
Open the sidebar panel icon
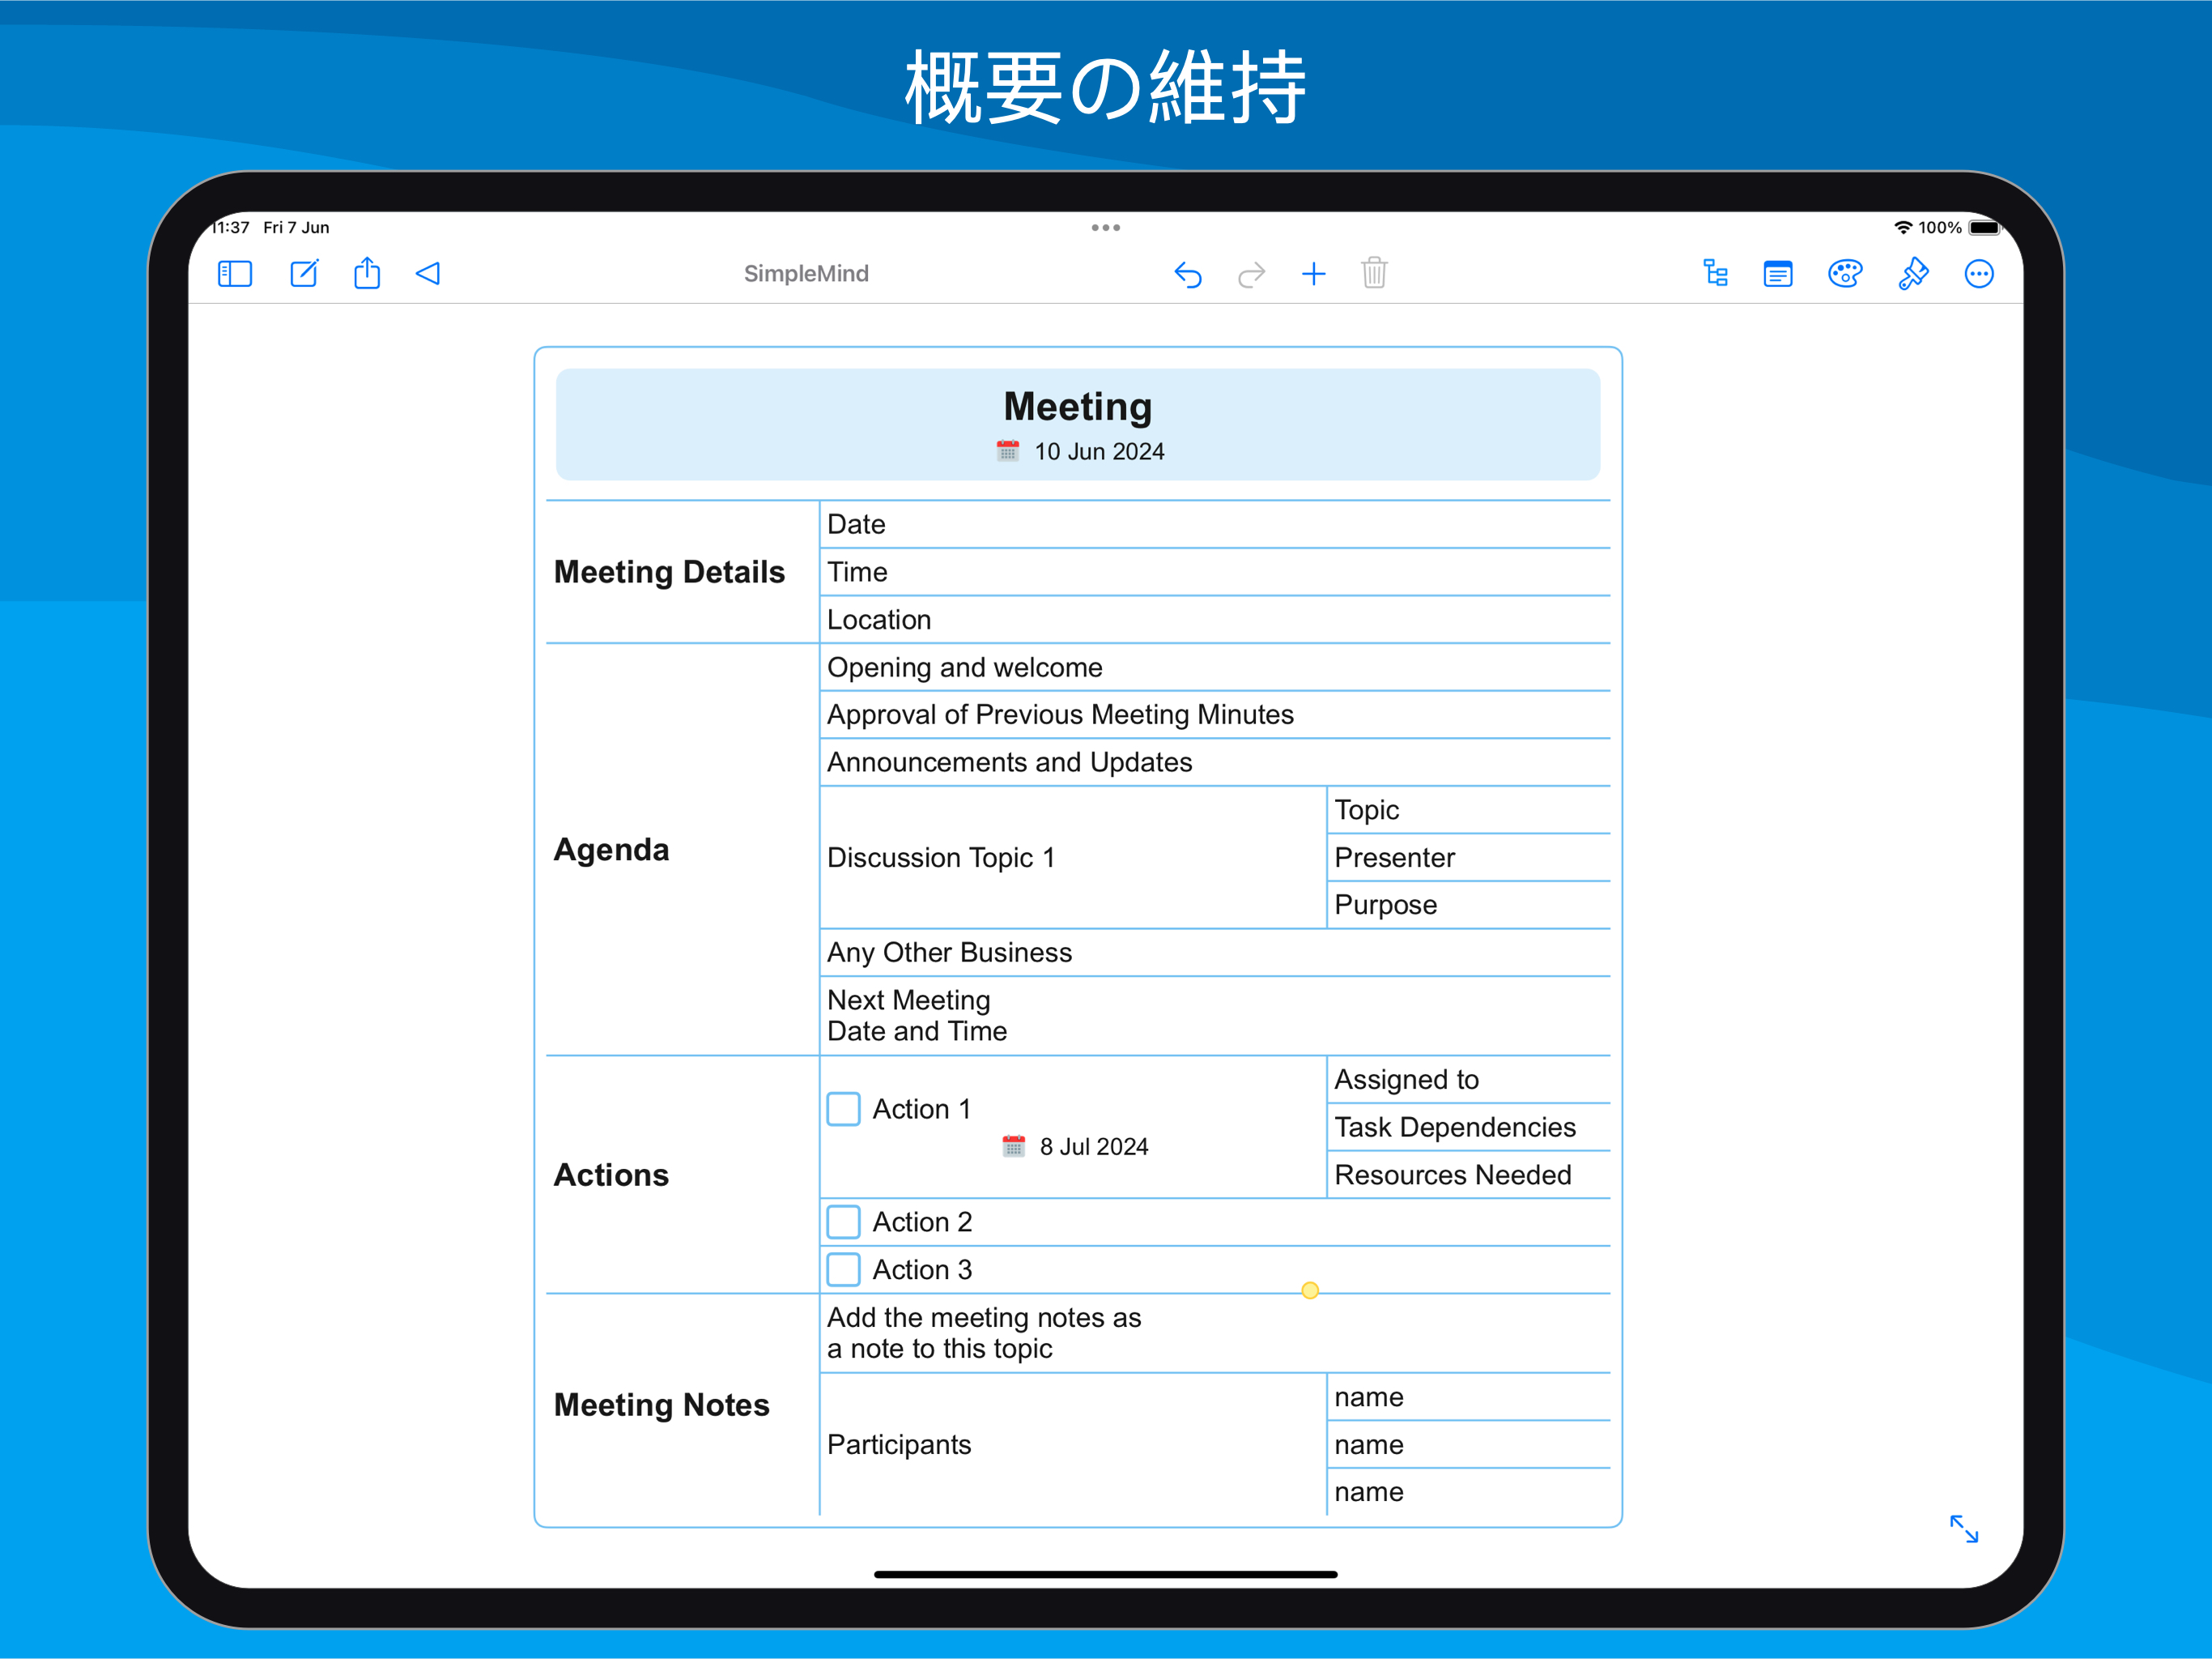click(235, 274)
